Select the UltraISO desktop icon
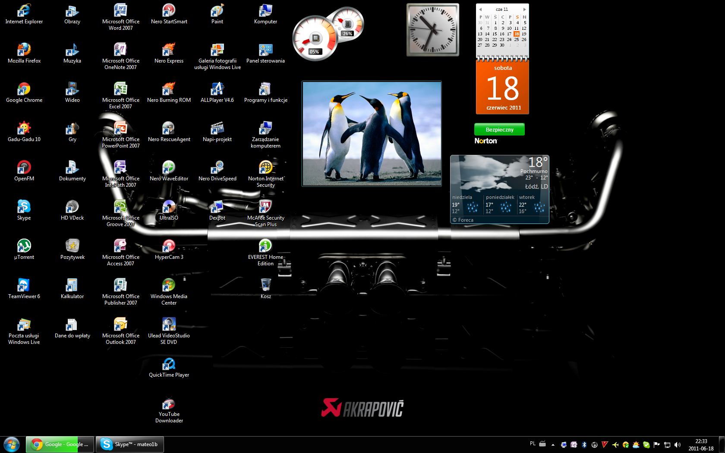 tap(169, 211)
